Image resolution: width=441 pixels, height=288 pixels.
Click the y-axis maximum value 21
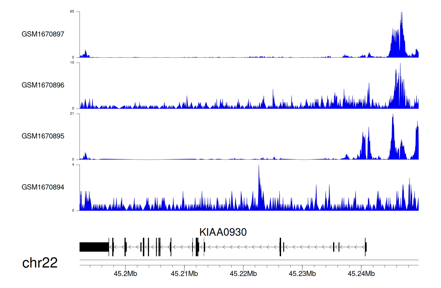tap(72, 114)
